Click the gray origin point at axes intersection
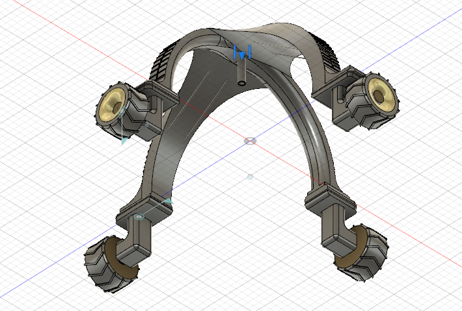This screenshot has width=462, height=311. (x=250, y=141)
